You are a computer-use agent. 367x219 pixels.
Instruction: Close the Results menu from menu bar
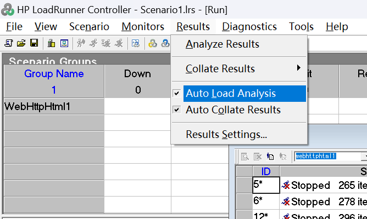pyautogui.click(x=193, y=27)
